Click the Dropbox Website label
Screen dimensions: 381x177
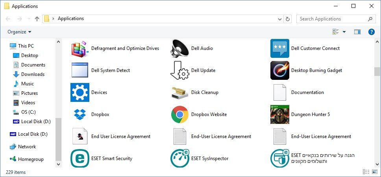(x=209, y=114)
